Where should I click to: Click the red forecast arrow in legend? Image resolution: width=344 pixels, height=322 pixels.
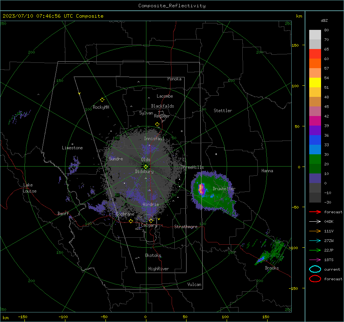click(x=315, y=212)
